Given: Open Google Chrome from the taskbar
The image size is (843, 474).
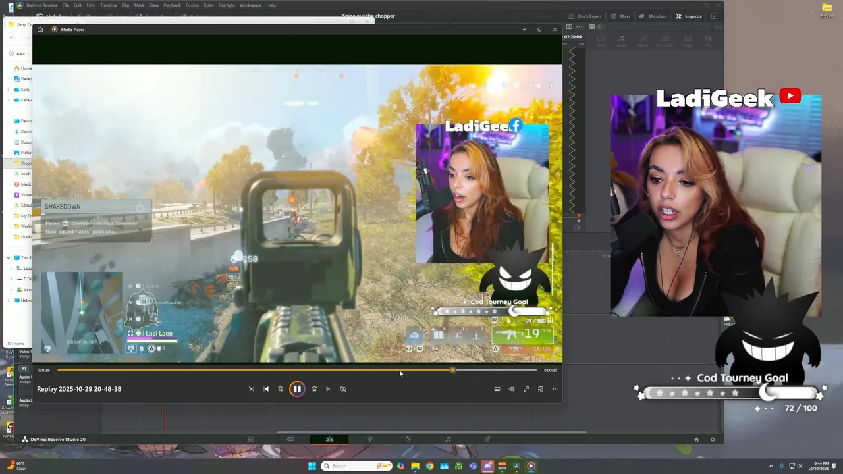Looking at the screenshot, I should [429, 466].
